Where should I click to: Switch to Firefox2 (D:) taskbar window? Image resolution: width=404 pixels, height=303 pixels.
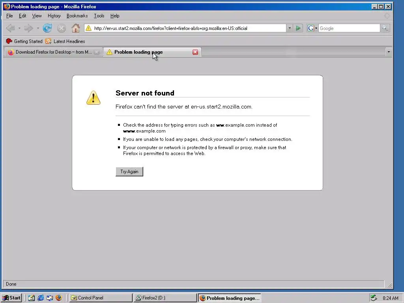pos(165,298)
